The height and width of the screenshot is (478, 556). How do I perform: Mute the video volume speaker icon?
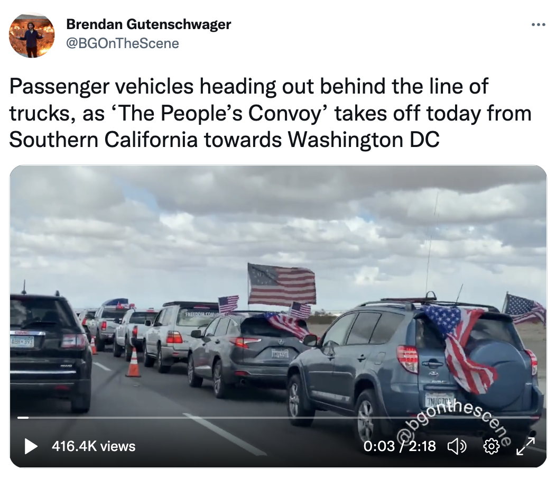[x=457, y=446]
